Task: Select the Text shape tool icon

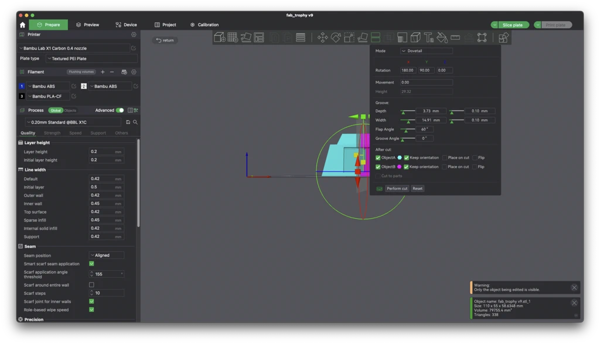Action: 428,37
